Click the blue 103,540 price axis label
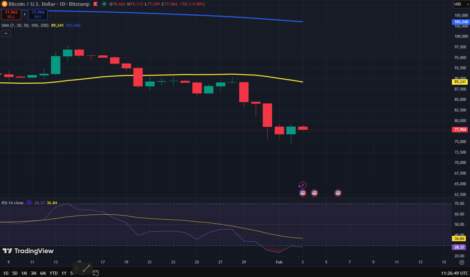Image resolution: width=470 pixels, height=277 pixels. pyautogui.click(x=461, y=22)
